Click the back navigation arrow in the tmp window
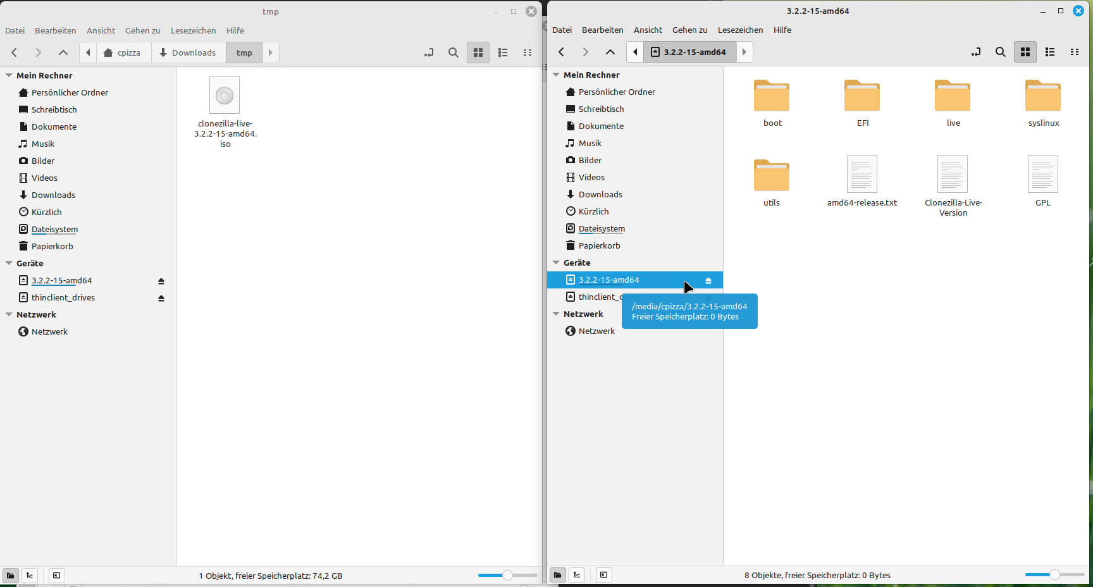Screen dimensions: 1093x587 tap(14, 53)
